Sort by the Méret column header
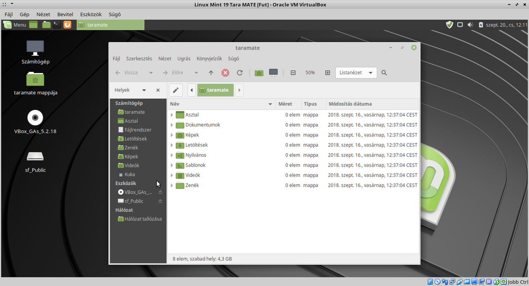This screenshot has height=286, width=529. click(288, 104)
